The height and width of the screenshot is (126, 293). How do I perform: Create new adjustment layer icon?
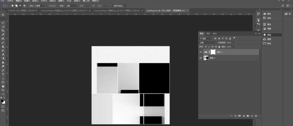(x=244, y=116)
